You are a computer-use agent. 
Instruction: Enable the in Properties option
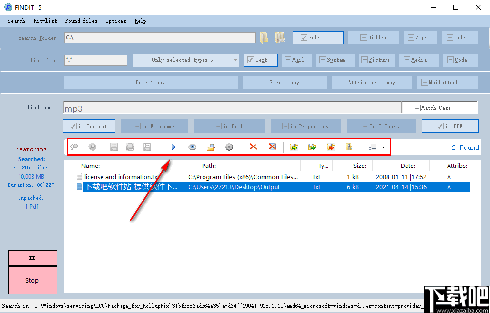click(x=306, y=126)
